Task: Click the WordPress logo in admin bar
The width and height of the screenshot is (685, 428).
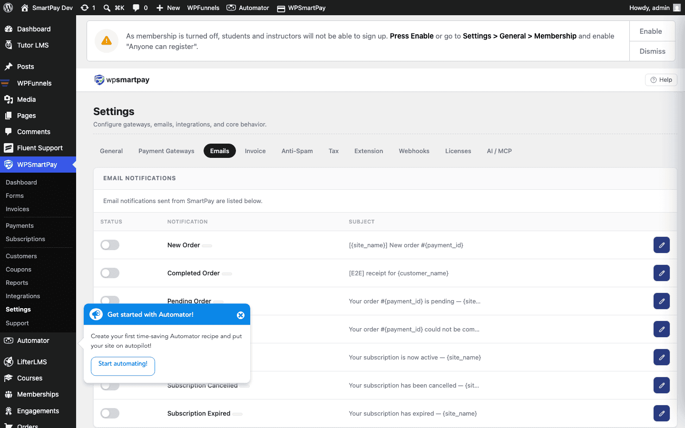Action: [x=8, y=8]
